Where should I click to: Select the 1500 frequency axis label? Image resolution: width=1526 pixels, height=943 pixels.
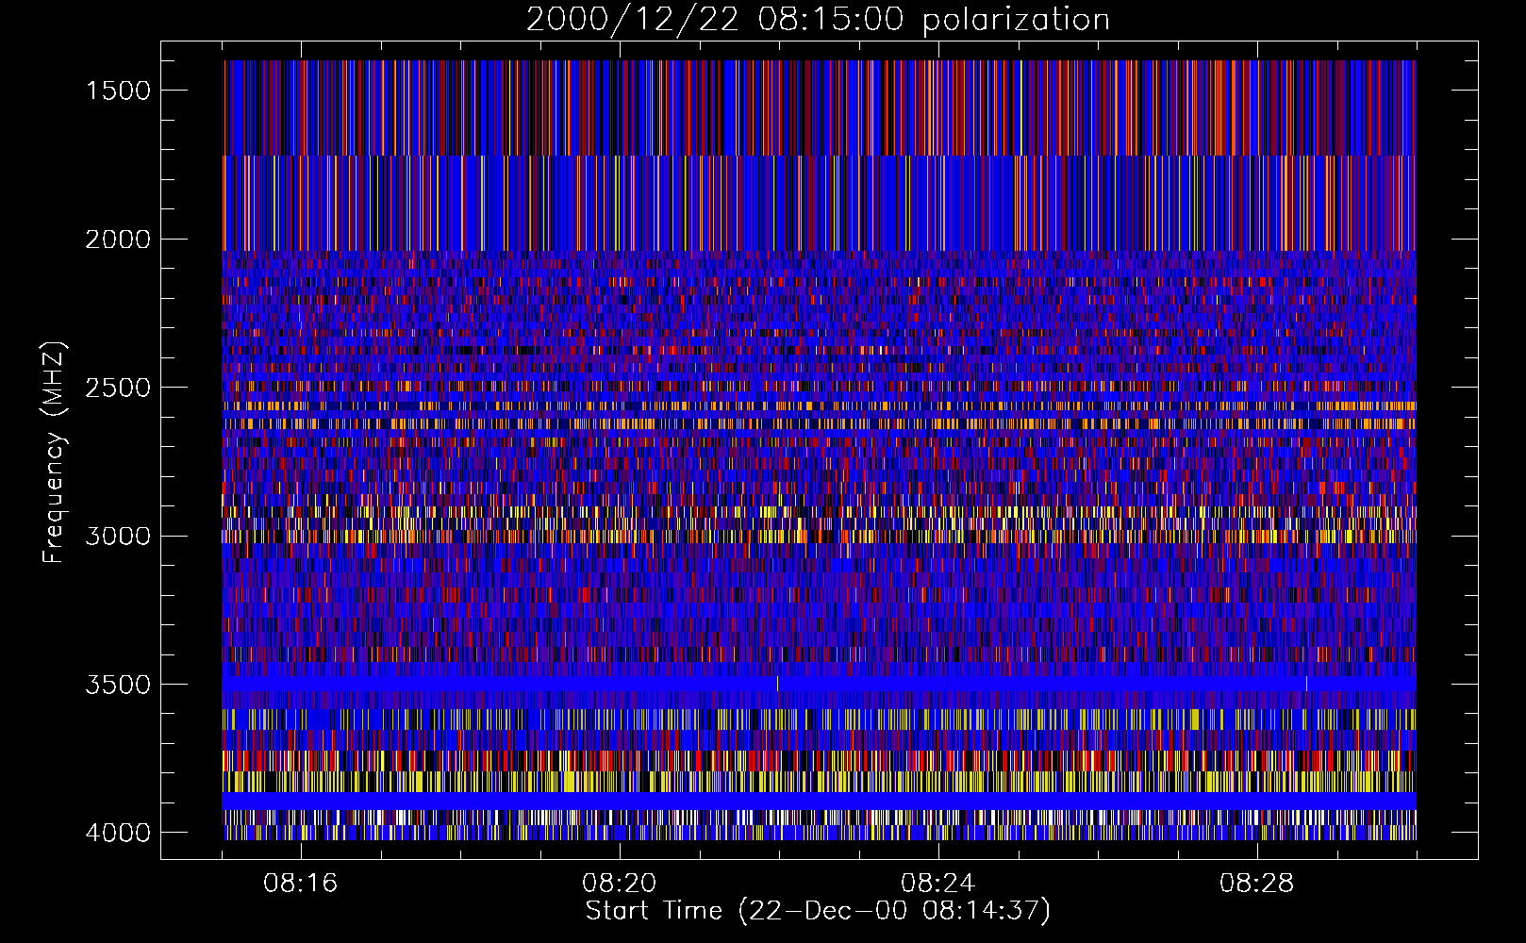[118, 91]
